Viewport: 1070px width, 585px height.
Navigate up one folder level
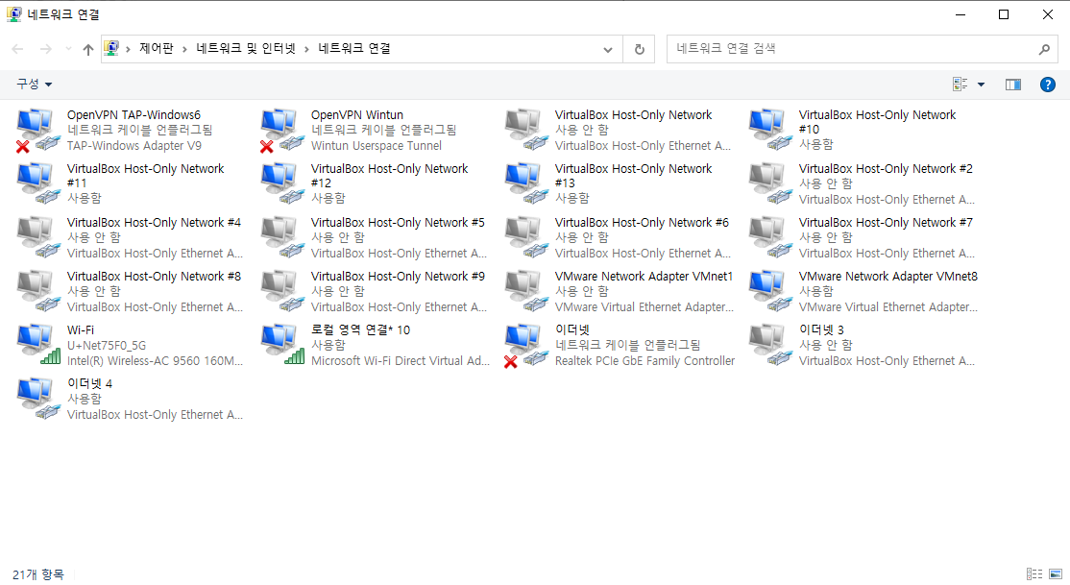tap(88, 49)
